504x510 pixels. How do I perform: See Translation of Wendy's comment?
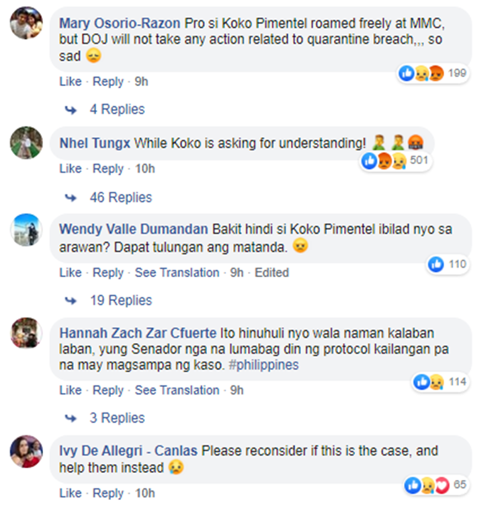coord(177,272)
